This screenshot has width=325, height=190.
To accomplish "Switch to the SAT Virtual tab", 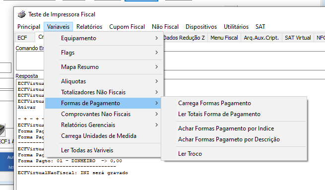I will click(x=298, y=38).
